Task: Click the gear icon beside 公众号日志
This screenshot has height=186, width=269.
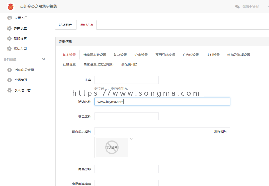Action: point(10,90)
